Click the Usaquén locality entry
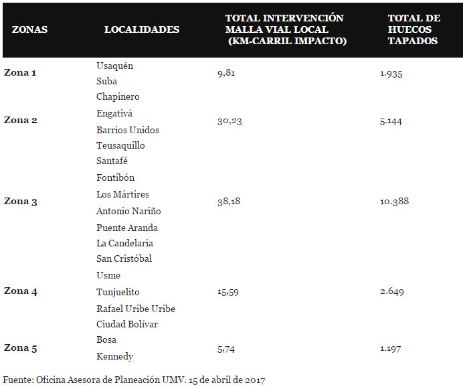This screenshot has height=387, width=463. [x=115, y=66]
